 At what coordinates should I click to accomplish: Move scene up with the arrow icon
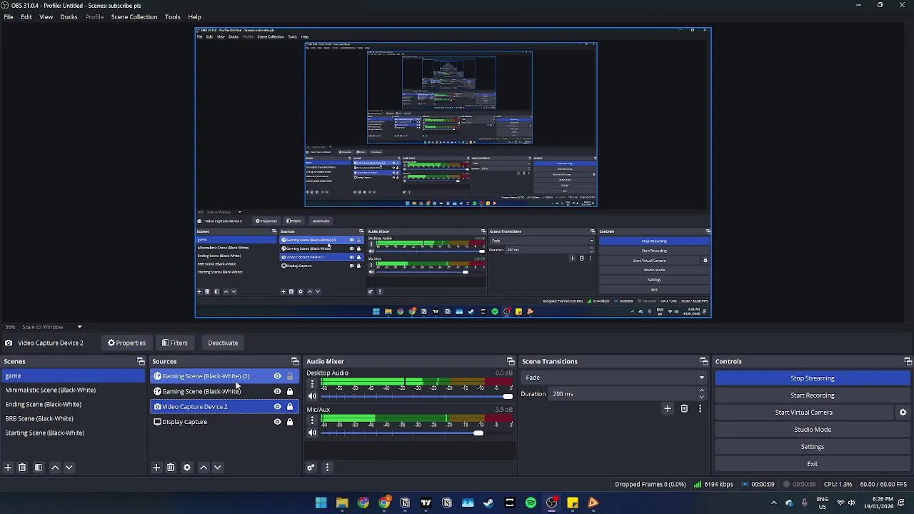(x=55, y=468)
